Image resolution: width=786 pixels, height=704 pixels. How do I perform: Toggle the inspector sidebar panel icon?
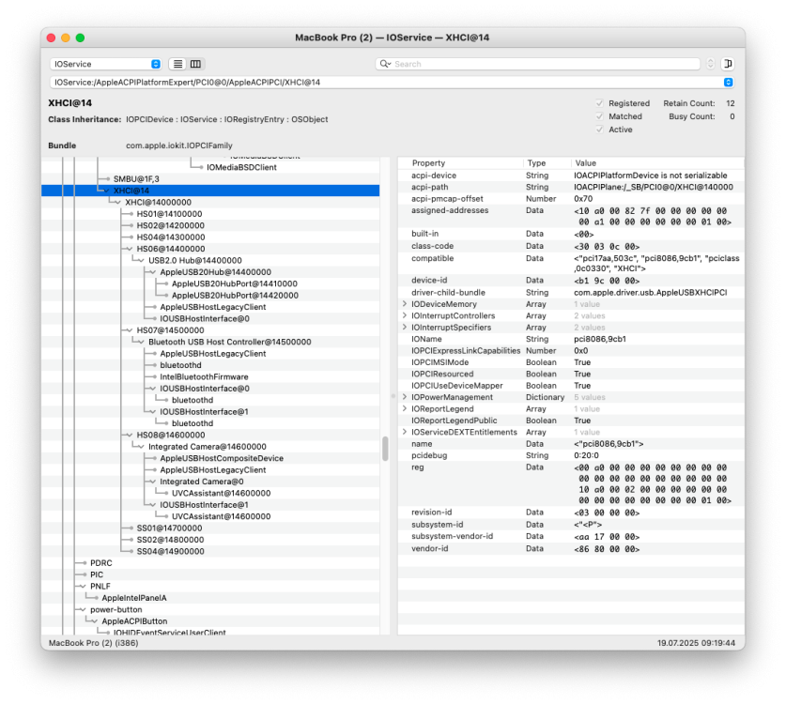pos(728,64)
